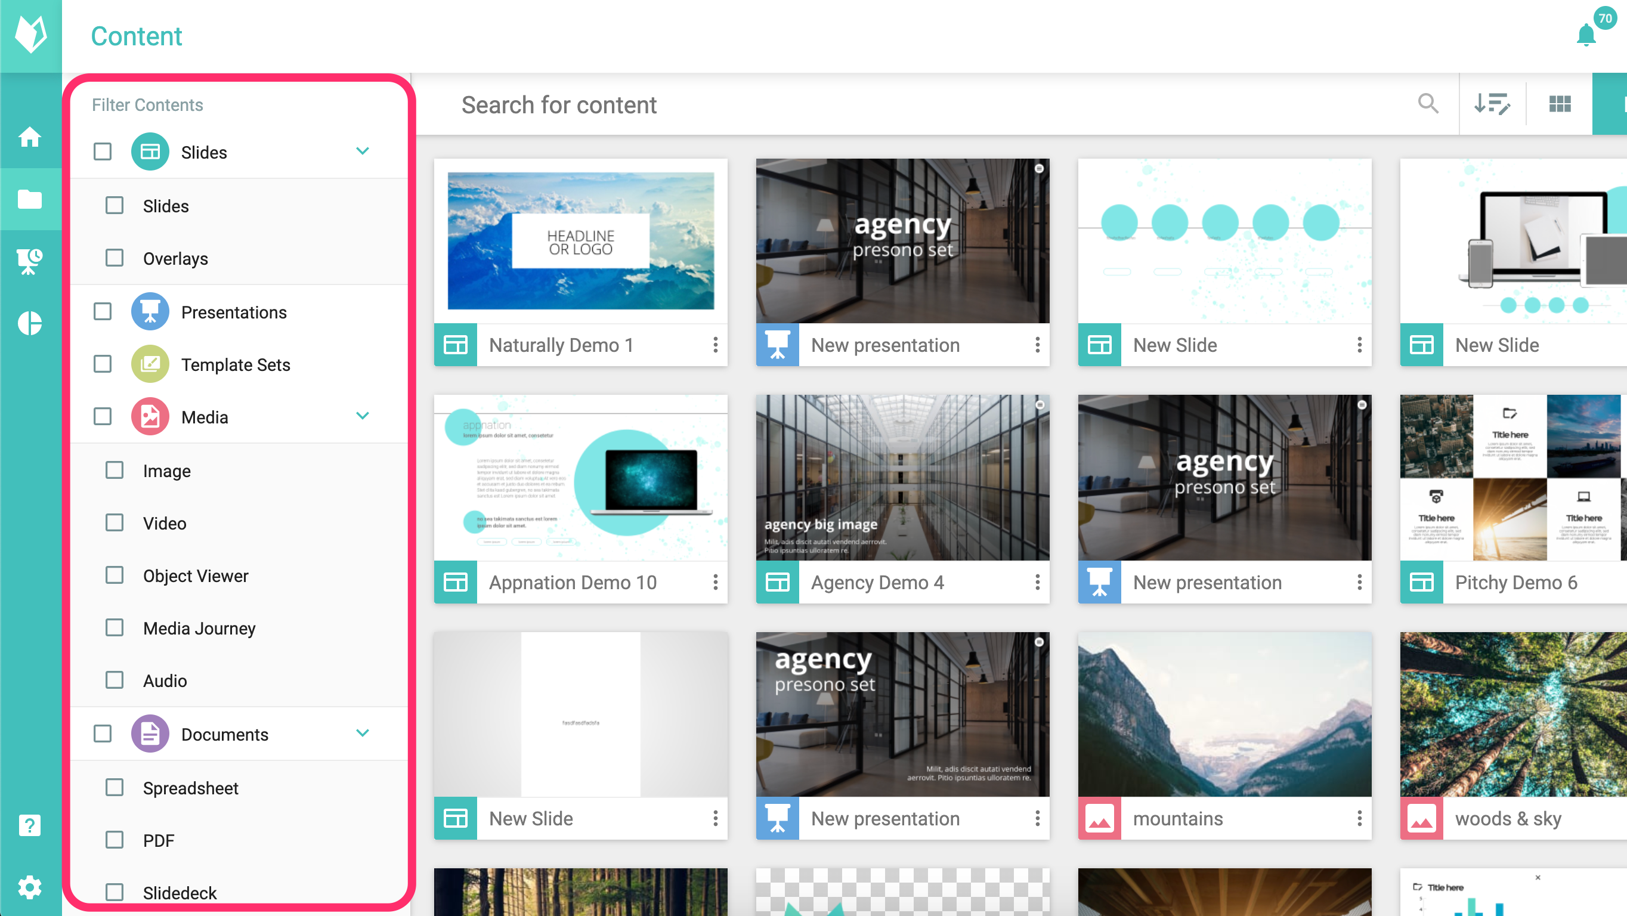Collapse the Media category chevron

tap(363, 416)
